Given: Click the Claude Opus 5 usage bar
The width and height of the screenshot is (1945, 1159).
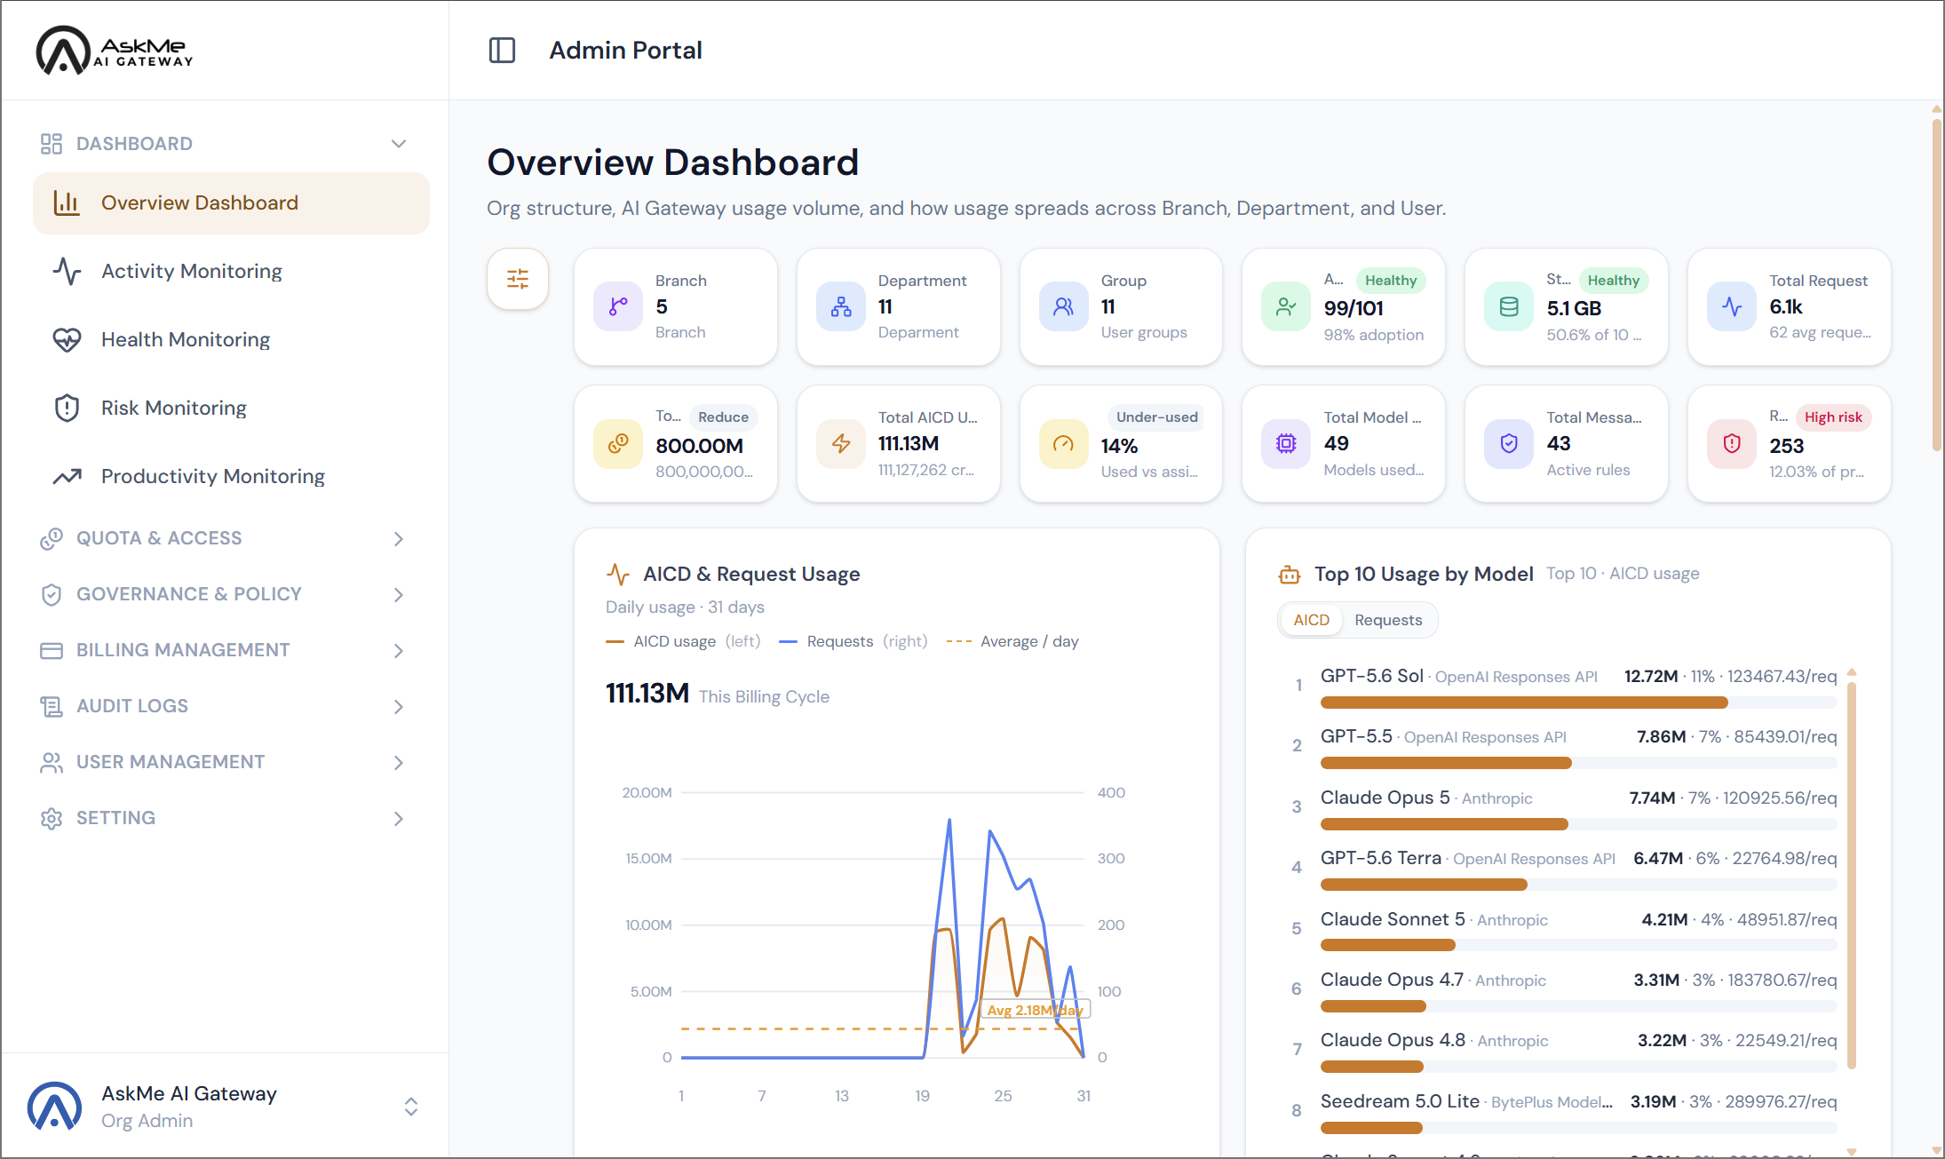Looking at the screenshot, I should pyautogui.click(x=1578, y=824).
